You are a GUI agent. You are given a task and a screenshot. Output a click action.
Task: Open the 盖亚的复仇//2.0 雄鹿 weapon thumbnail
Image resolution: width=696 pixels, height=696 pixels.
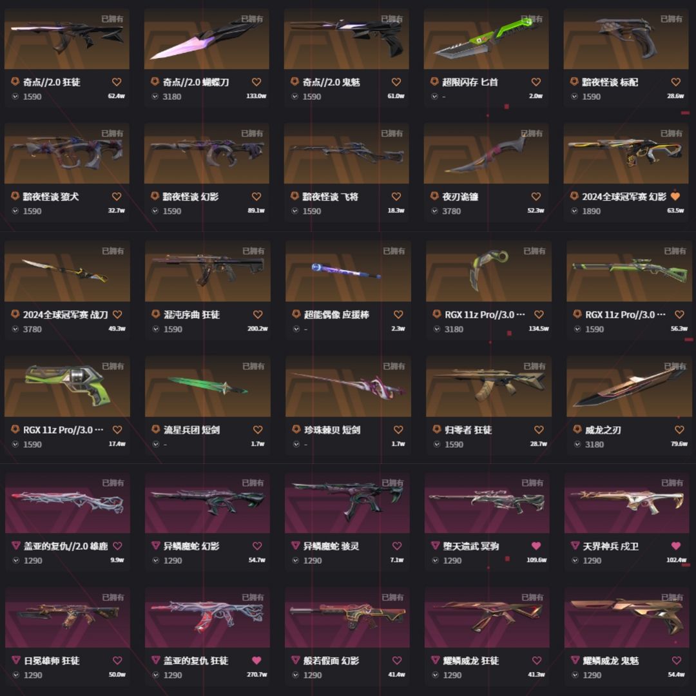coord(68,503)
